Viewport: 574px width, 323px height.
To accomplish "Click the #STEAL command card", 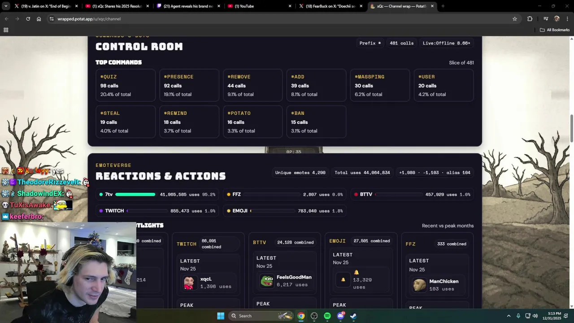I will click(126, 122).
